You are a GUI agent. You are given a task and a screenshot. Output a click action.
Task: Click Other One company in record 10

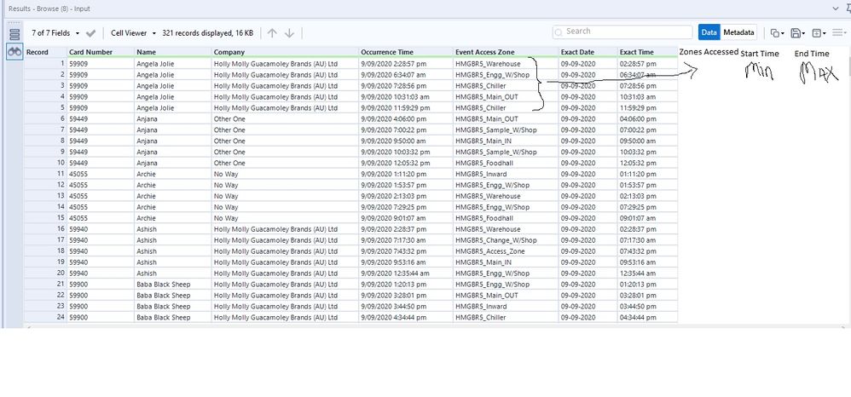click(x=285, y=164)
